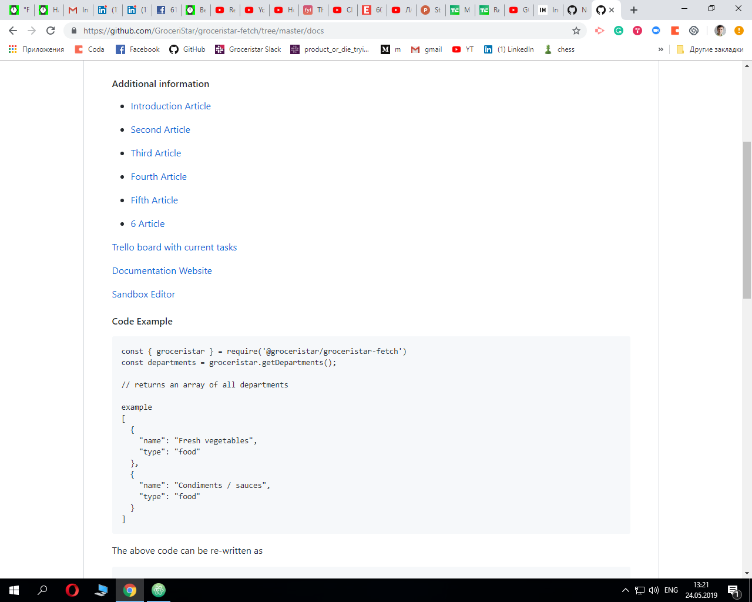Open the GitHub bookmark
Screen dimensions: 752x602
click(x=187, y=49)
